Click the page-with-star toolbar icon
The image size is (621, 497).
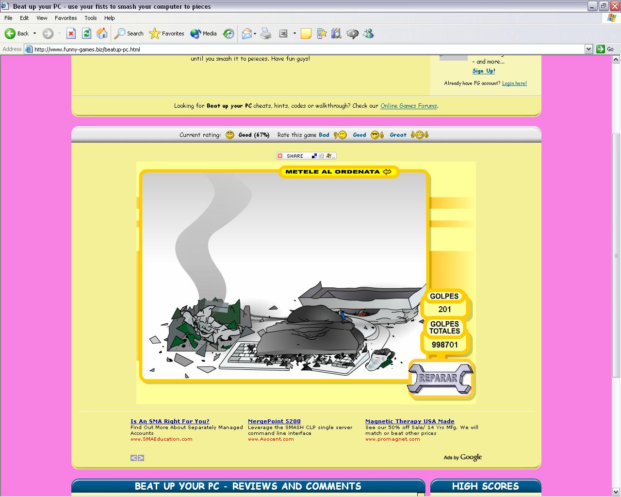click(321, 33)
